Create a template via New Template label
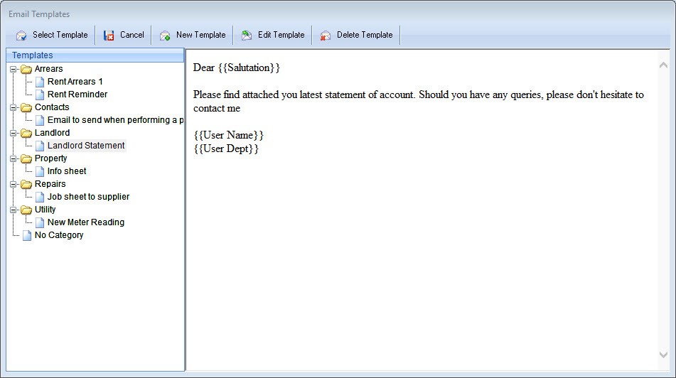Screen dimensions: 676x378 201,35
